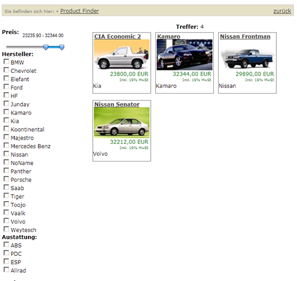Tick the BMW manufacturer checkbox

(6, 62)
